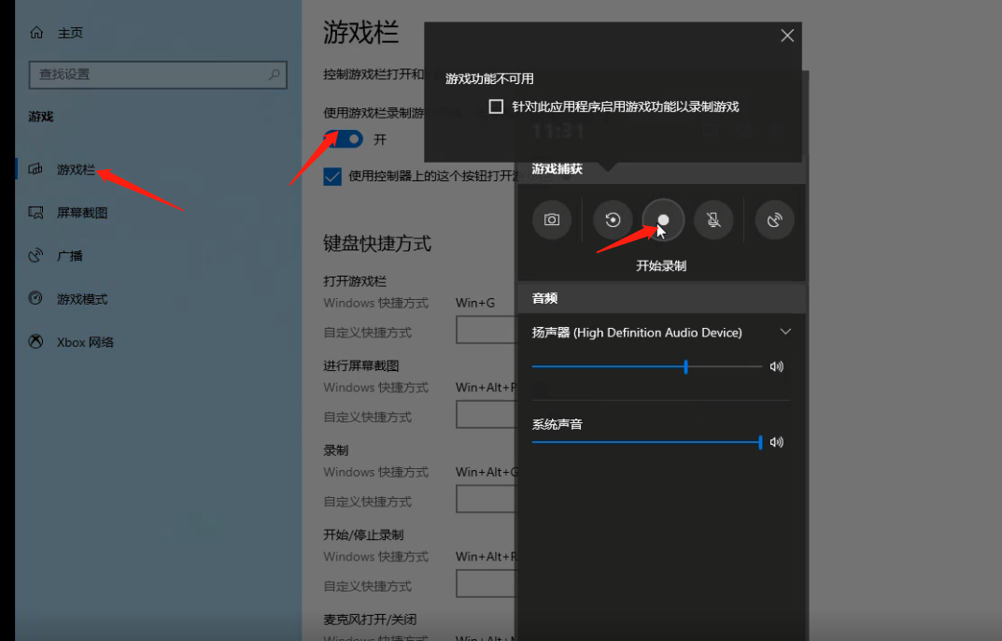Open the 广播 broadcast settings
This screenshot has width=1002, height=641.
tap(77, 255)
